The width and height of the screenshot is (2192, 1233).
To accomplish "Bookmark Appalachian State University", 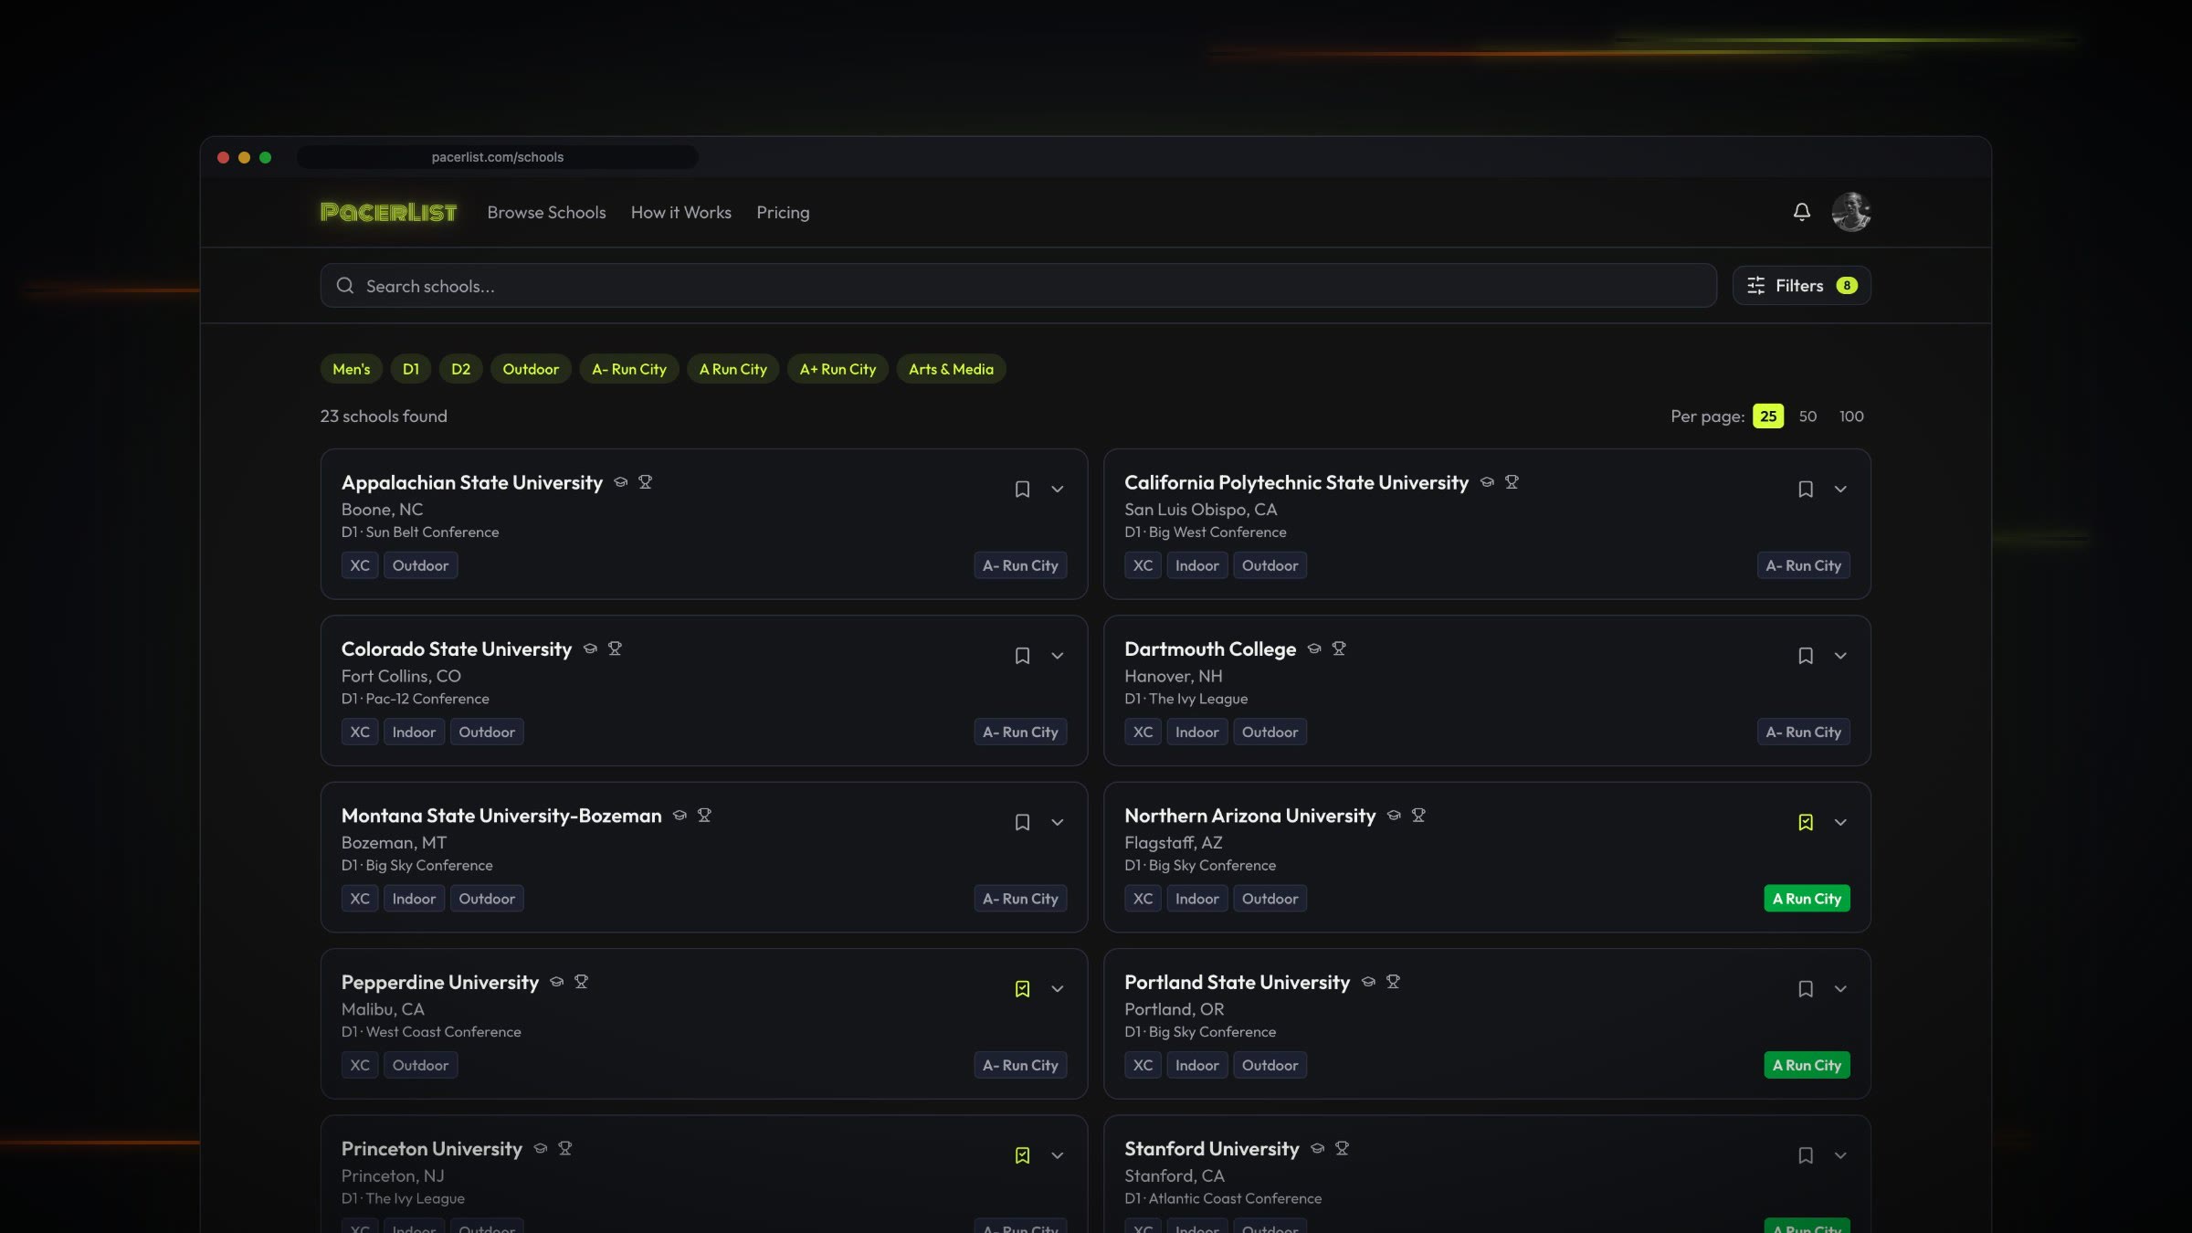I will (1022, 490).
